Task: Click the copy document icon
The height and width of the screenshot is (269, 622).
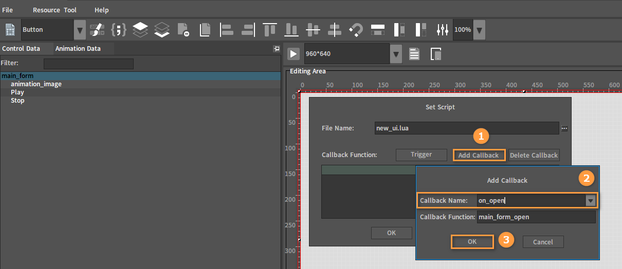Action: tap(205, 30)
